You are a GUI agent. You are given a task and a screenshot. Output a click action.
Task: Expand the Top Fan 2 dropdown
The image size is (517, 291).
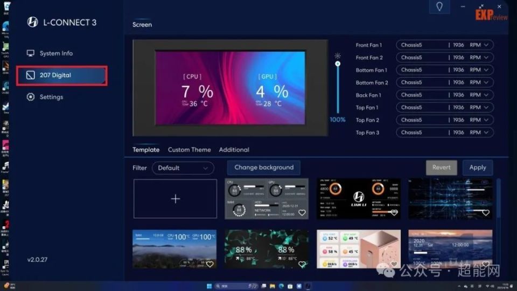445,120
